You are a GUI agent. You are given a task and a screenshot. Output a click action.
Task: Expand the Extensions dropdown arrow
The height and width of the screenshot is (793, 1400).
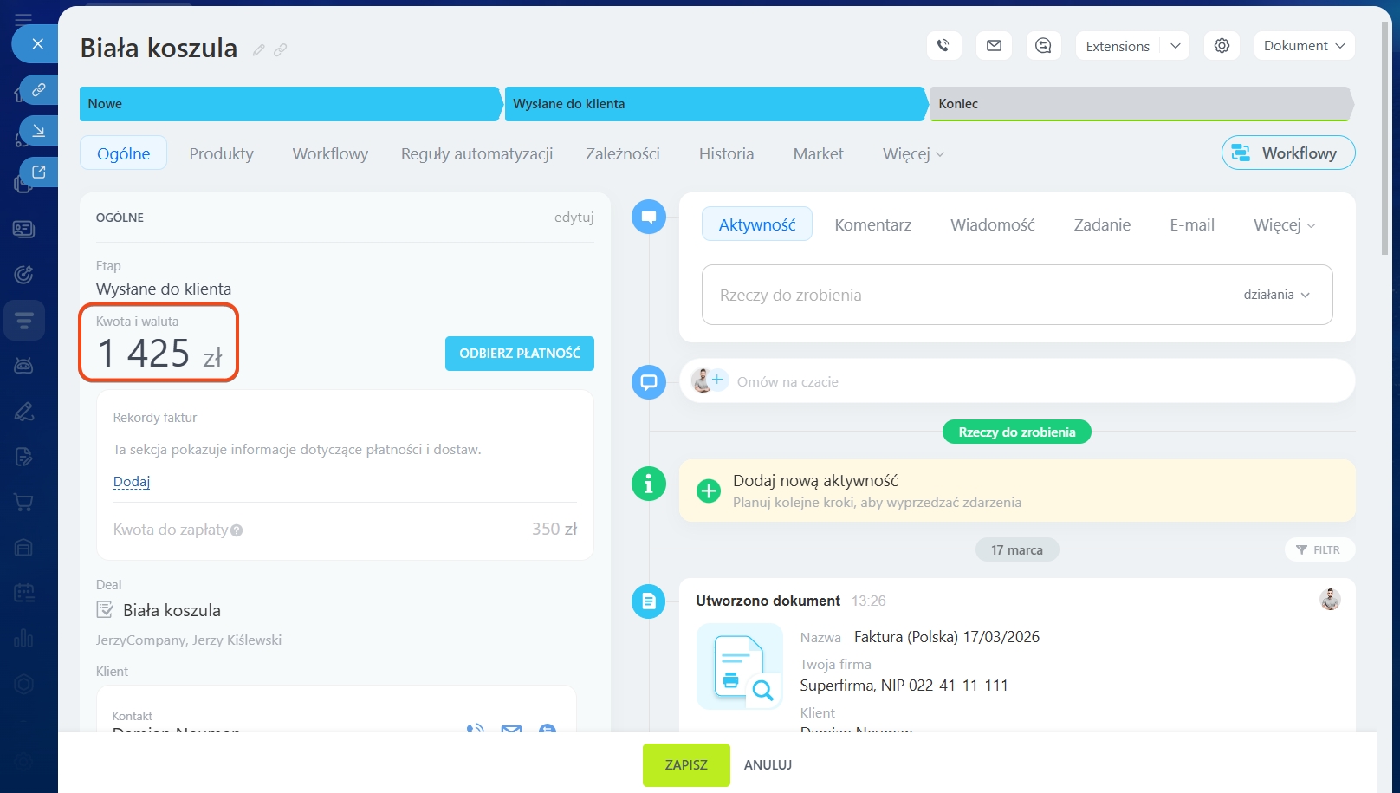coord(1175,46)
